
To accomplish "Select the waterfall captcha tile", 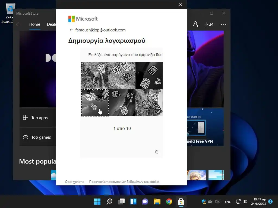I will (x=95, y=76).
